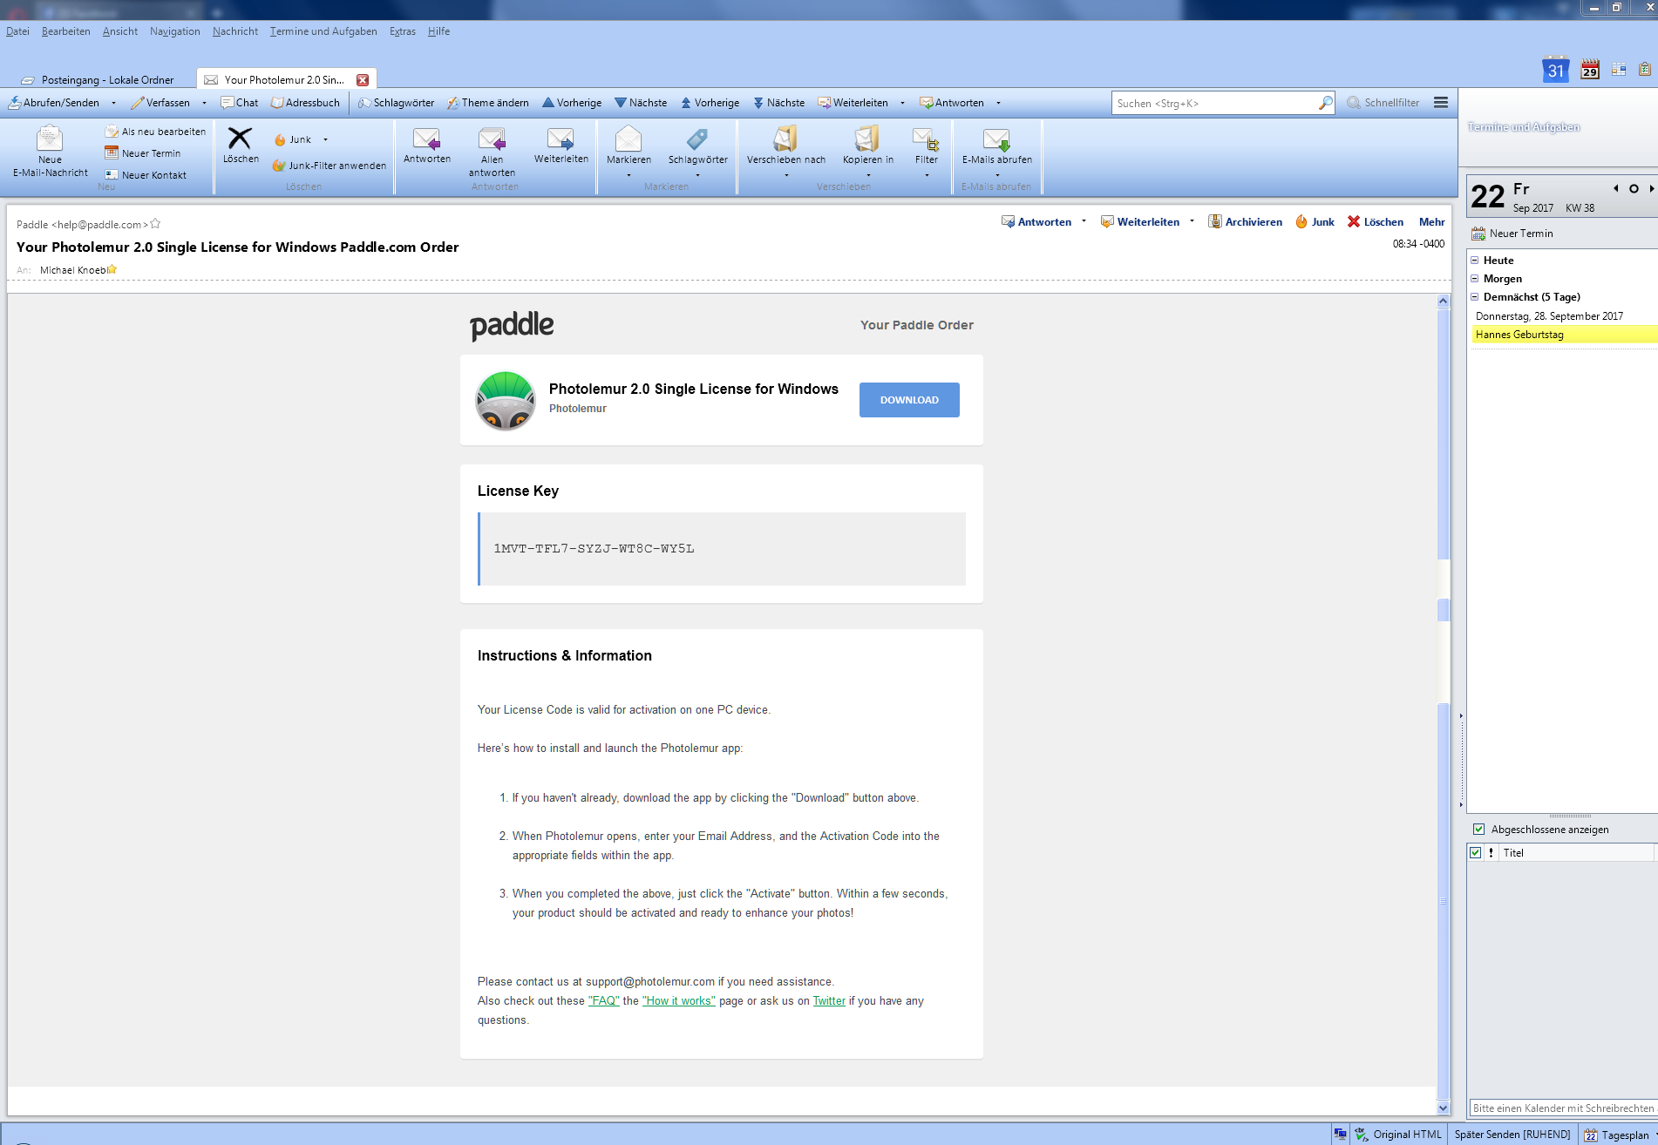
Task: Switch to Posteingang - Lokale Ordner tab
Action: (98, 79)
